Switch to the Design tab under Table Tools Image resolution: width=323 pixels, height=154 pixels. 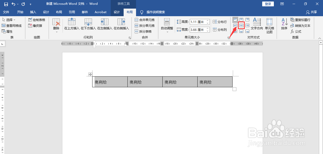(117, 12)
